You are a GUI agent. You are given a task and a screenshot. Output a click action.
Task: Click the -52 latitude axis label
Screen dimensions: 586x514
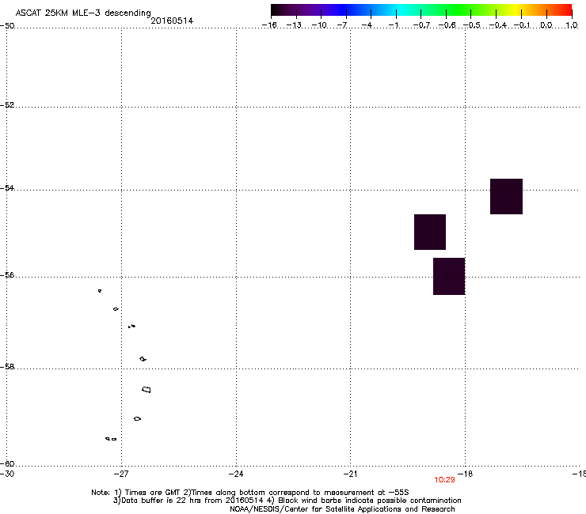coord(7,105)
